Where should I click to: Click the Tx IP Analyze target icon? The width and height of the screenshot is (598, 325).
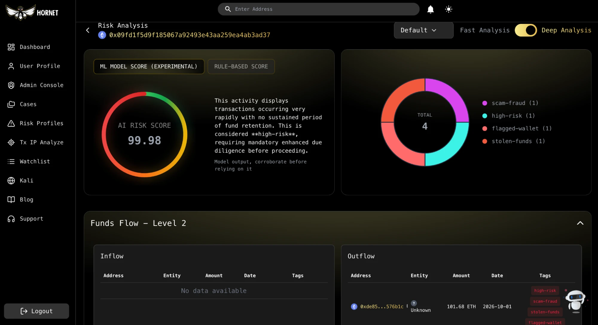coord(11,142)
